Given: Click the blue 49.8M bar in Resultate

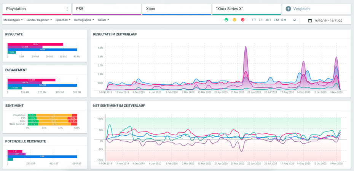Looking at the screenshot, I should point(42,50).
